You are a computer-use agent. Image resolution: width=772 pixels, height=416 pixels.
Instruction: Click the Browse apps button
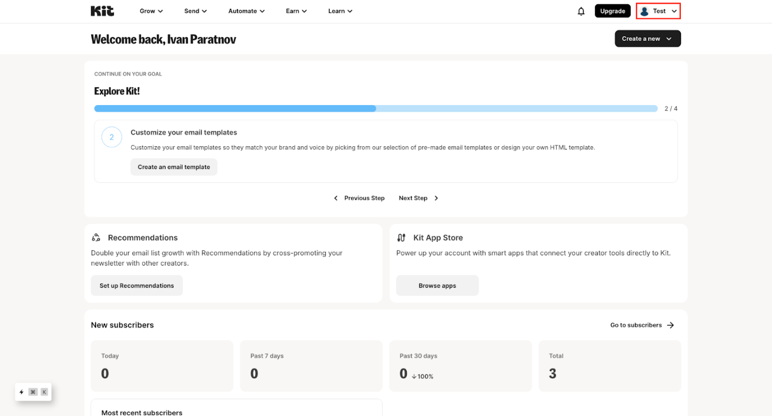tap(437, 285)
